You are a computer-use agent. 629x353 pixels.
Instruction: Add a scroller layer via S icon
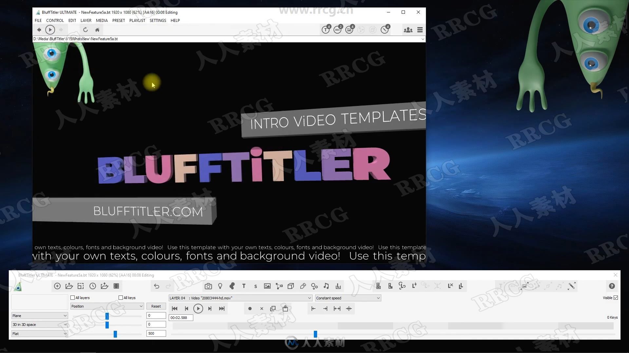tap(256, 286)
